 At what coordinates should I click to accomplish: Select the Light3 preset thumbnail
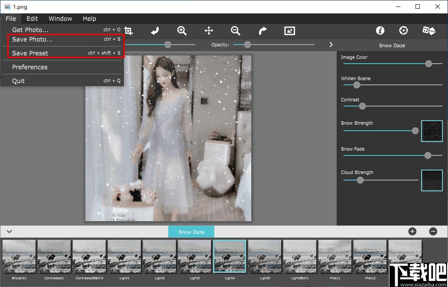[x=195, y=256]
